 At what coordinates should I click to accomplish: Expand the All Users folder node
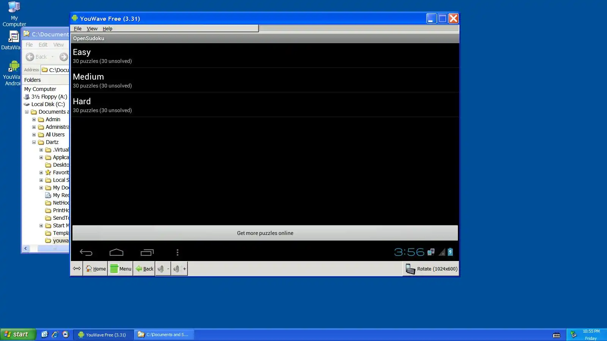click(34, 135)
